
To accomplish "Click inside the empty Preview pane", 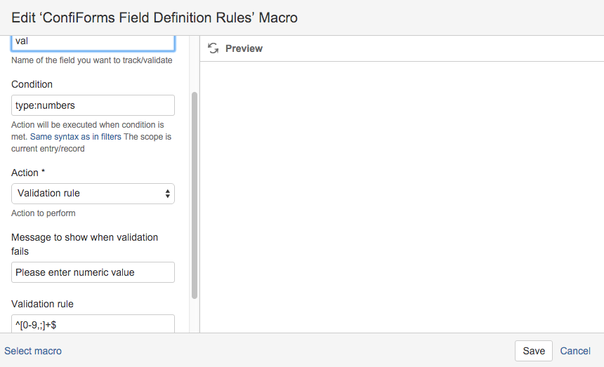I will (x=402, y=197).
